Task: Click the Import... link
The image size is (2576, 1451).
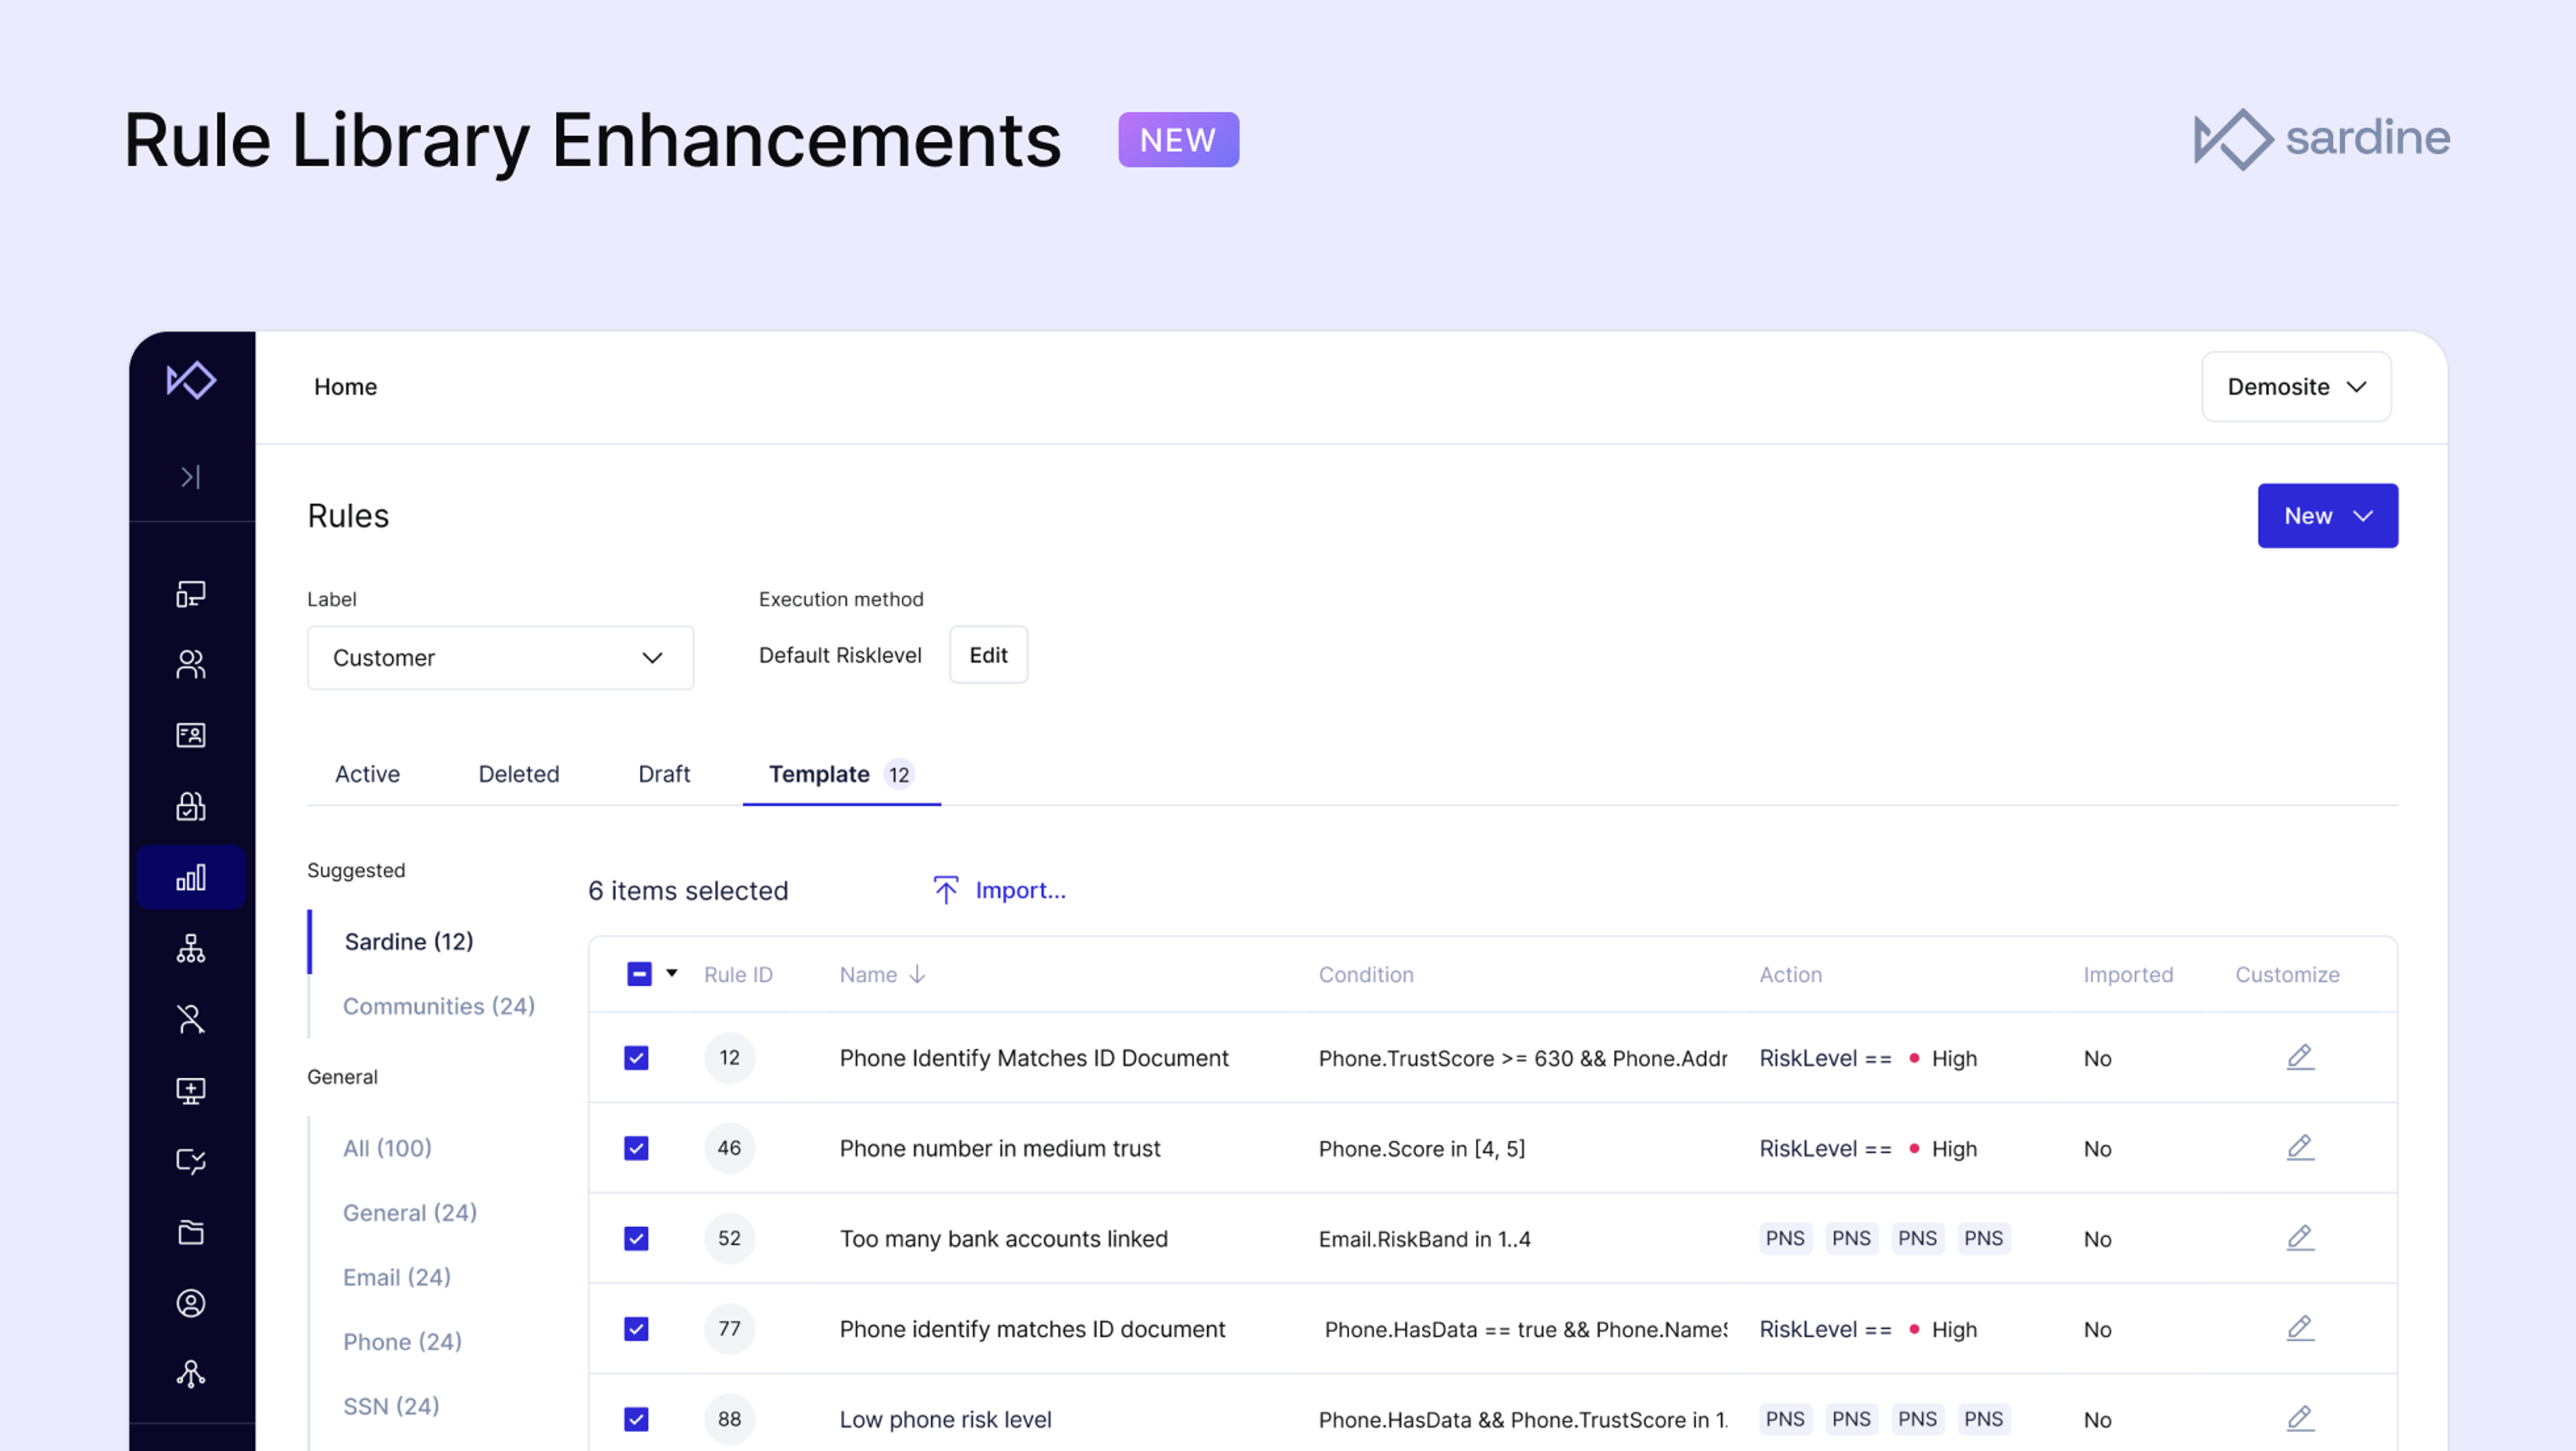Action: coord(1020,890)
